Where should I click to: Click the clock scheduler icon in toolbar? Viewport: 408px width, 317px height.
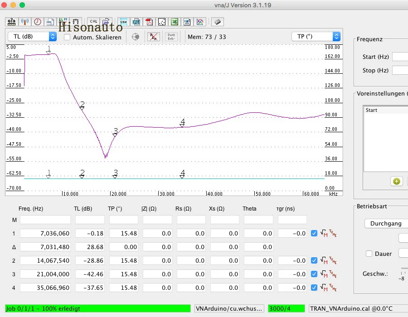pos(38,22)
